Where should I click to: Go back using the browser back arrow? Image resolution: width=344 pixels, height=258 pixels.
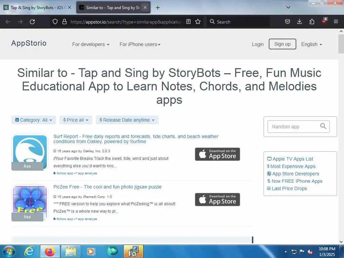8,22
